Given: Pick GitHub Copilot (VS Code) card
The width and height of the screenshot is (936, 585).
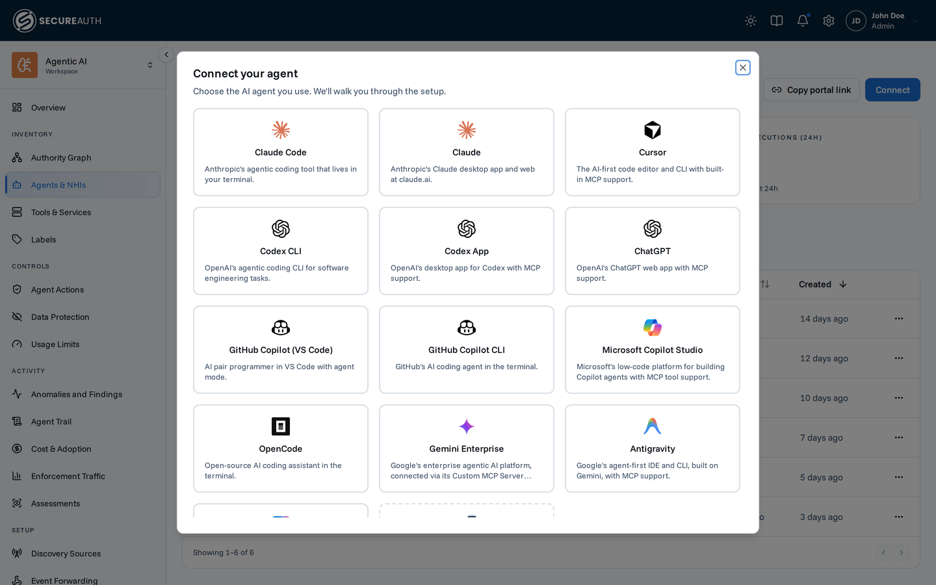Looking at the screenshot, I should click(281, 350).
